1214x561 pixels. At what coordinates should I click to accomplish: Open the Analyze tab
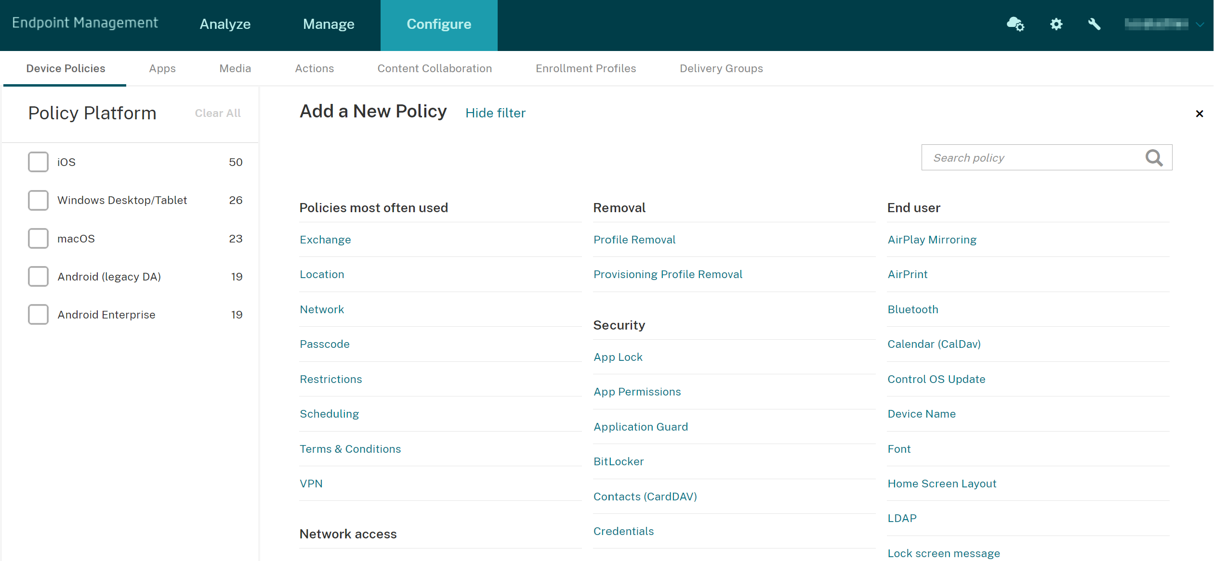(225, 24)
